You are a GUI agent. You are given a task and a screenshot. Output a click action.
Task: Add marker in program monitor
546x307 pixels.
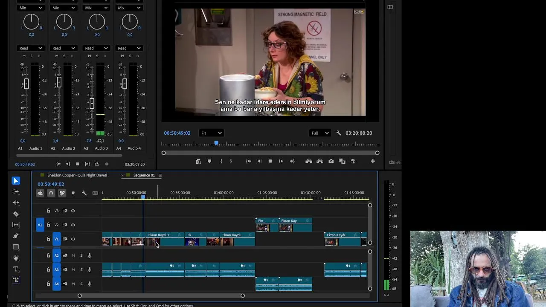[x=209, y=161]
